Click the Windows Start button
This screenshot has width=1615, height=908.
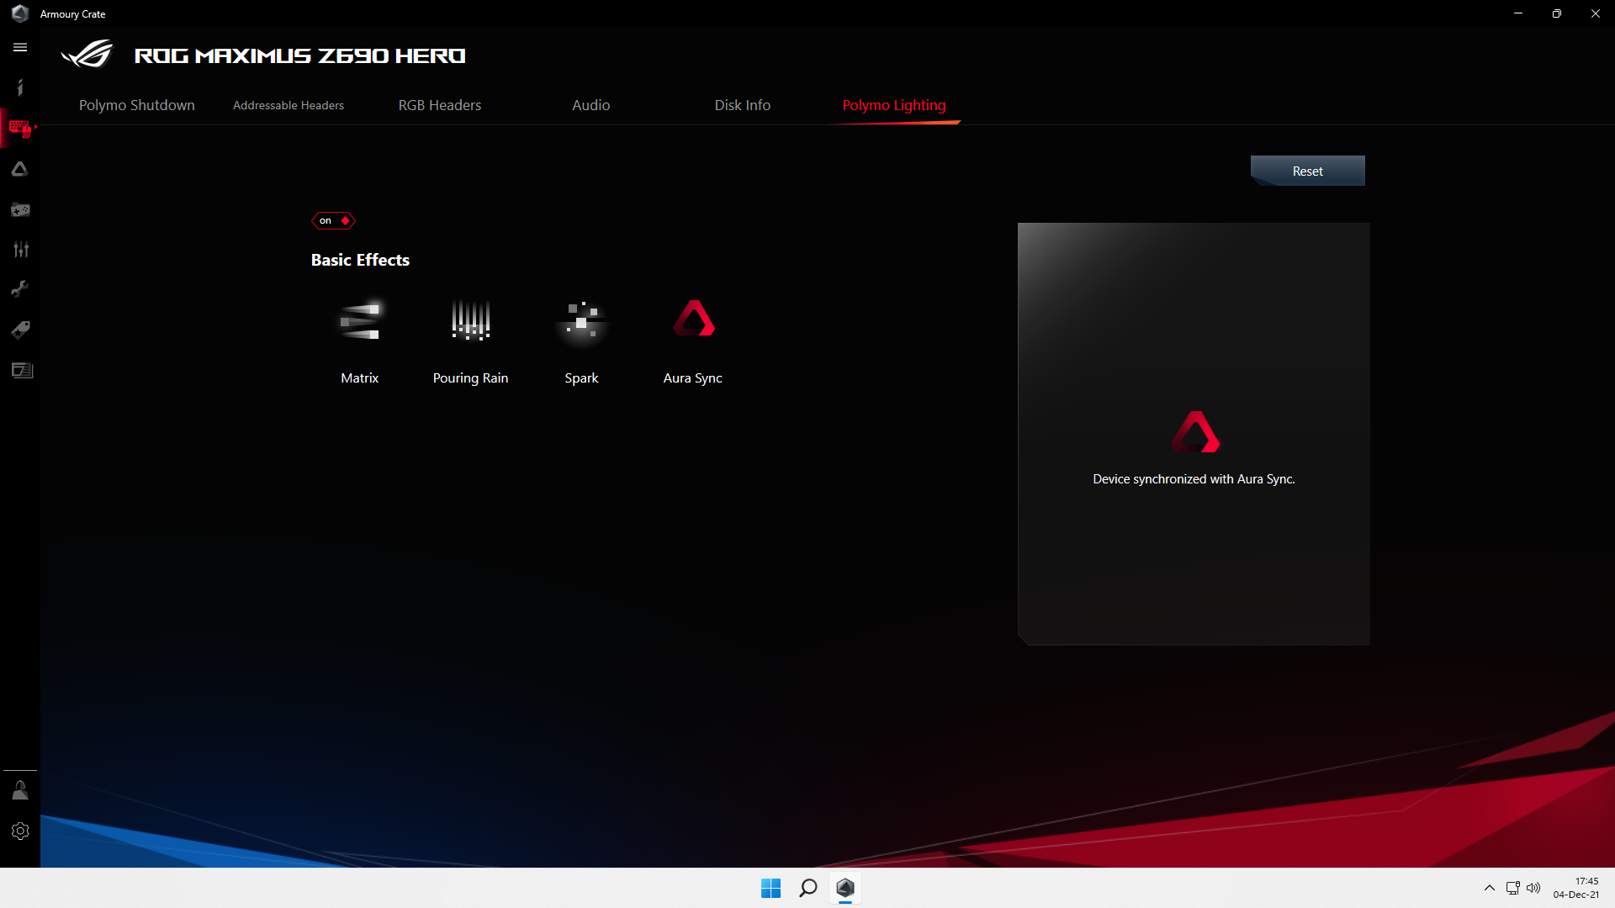pyautogui.click(x=770, y=888)
